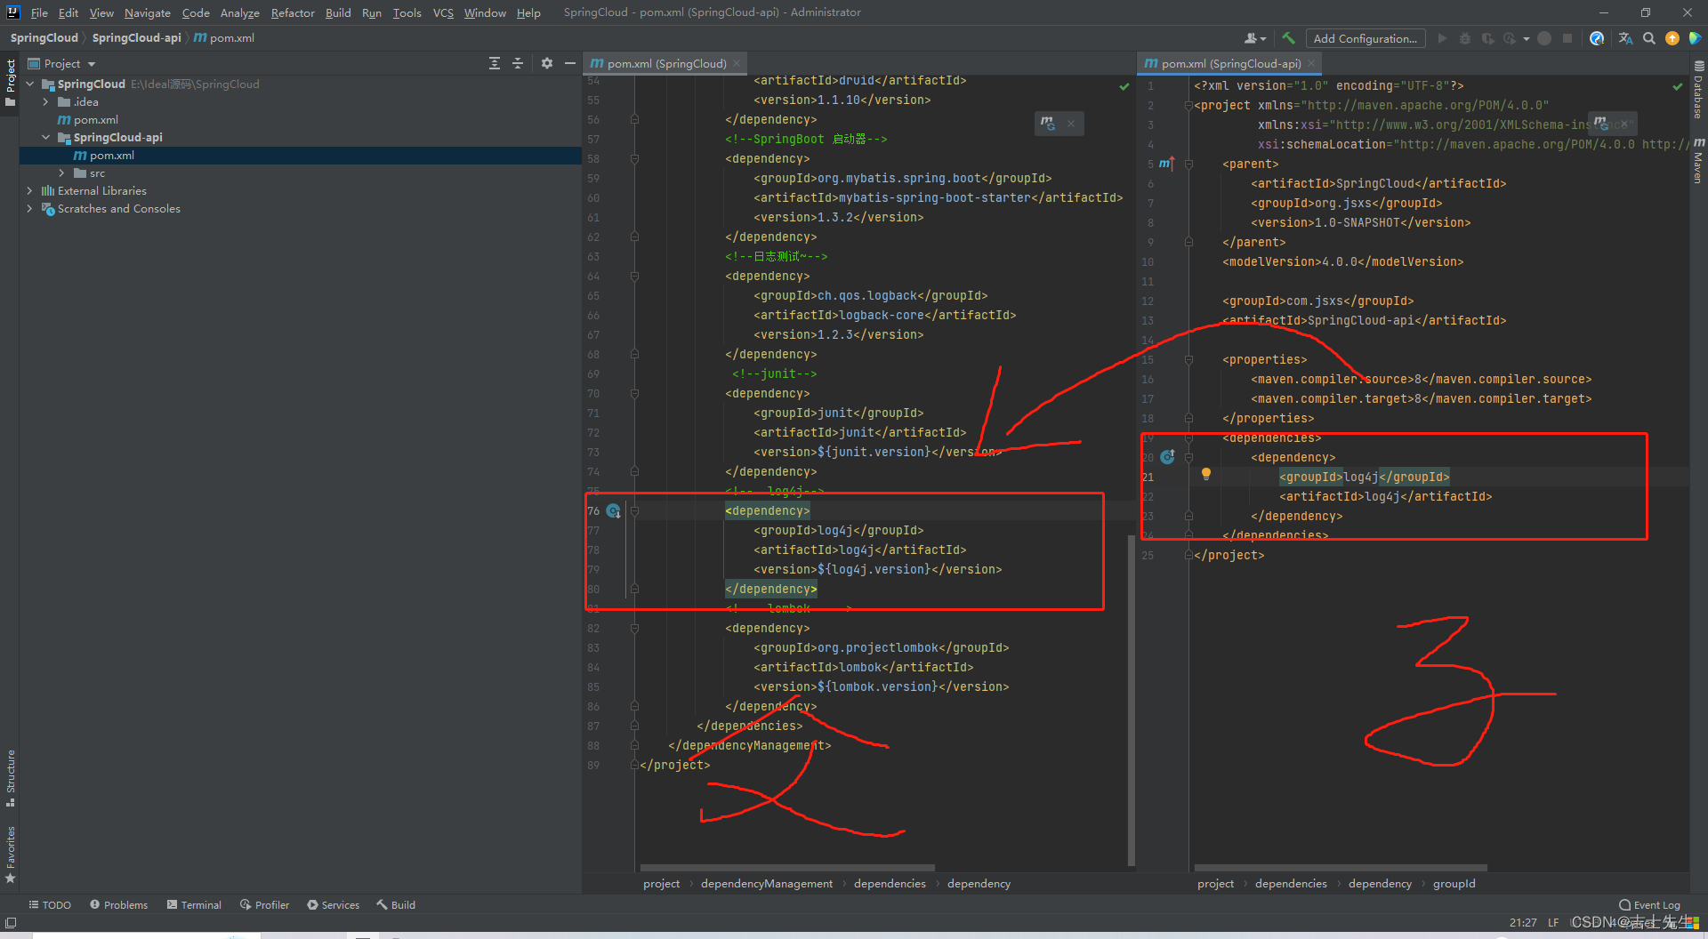Image resolution: width=1708 pixels, height=939 pixels.
Task: Select pom.xml under SpringCloud-api in tree
Action: pyautogui.click(x=112, y=155)
